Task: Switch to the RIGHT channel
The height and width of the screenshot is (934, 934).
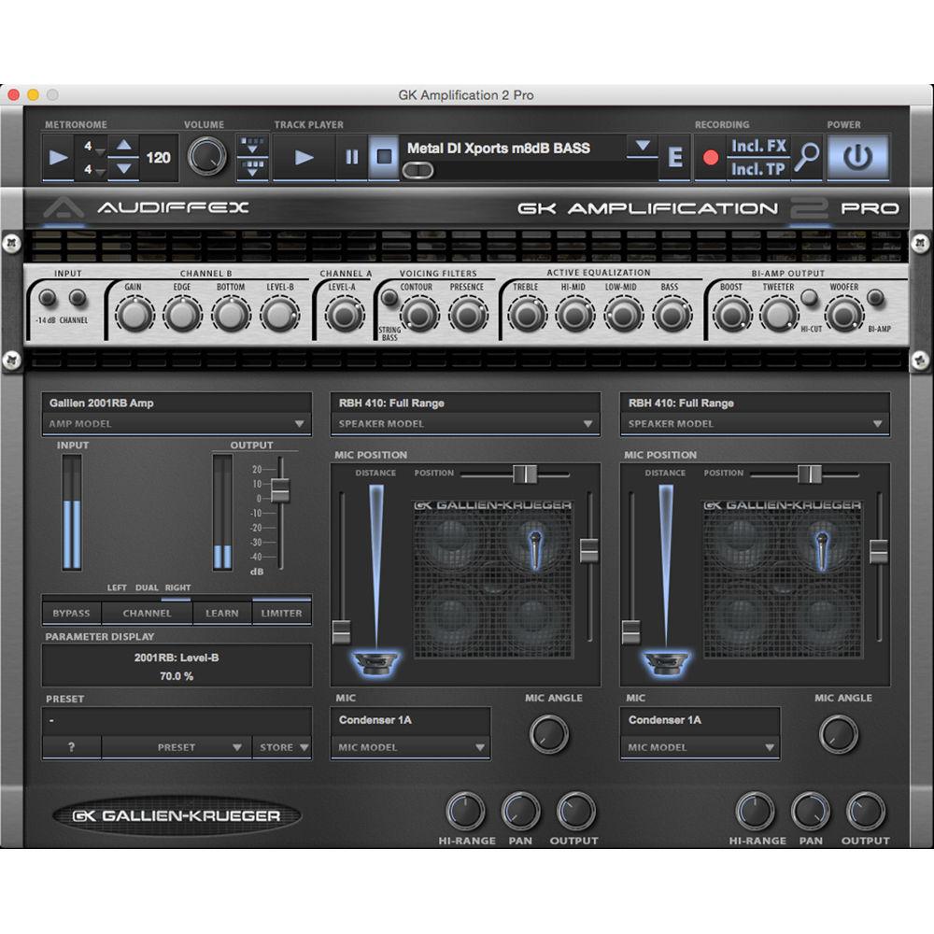Action: [x=177, y=588]
